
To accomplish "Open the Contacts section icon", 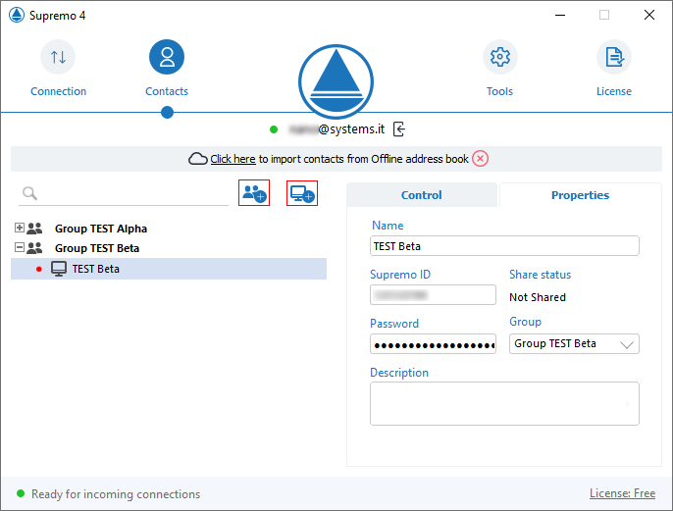I will point(167,57).
